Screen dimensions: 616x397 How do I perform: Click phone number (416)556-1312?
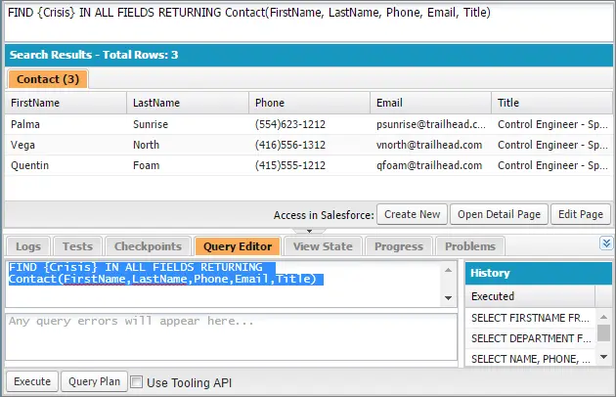pos(290,145)
